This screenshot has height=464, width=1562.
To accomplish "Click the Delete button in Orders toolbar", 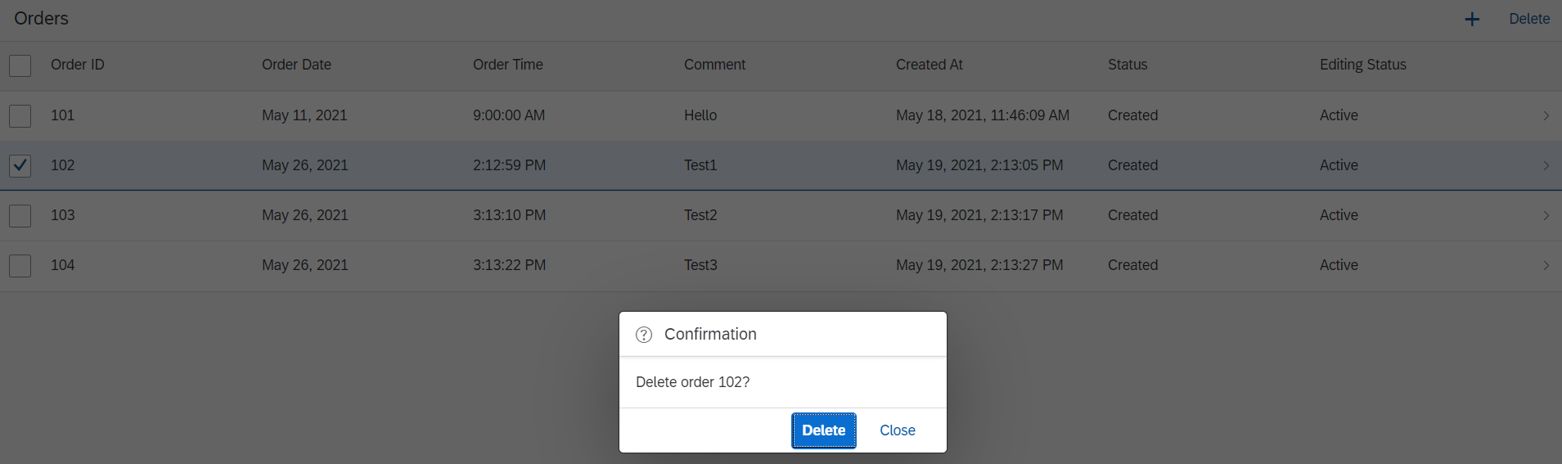I will tap(1528, 19).
